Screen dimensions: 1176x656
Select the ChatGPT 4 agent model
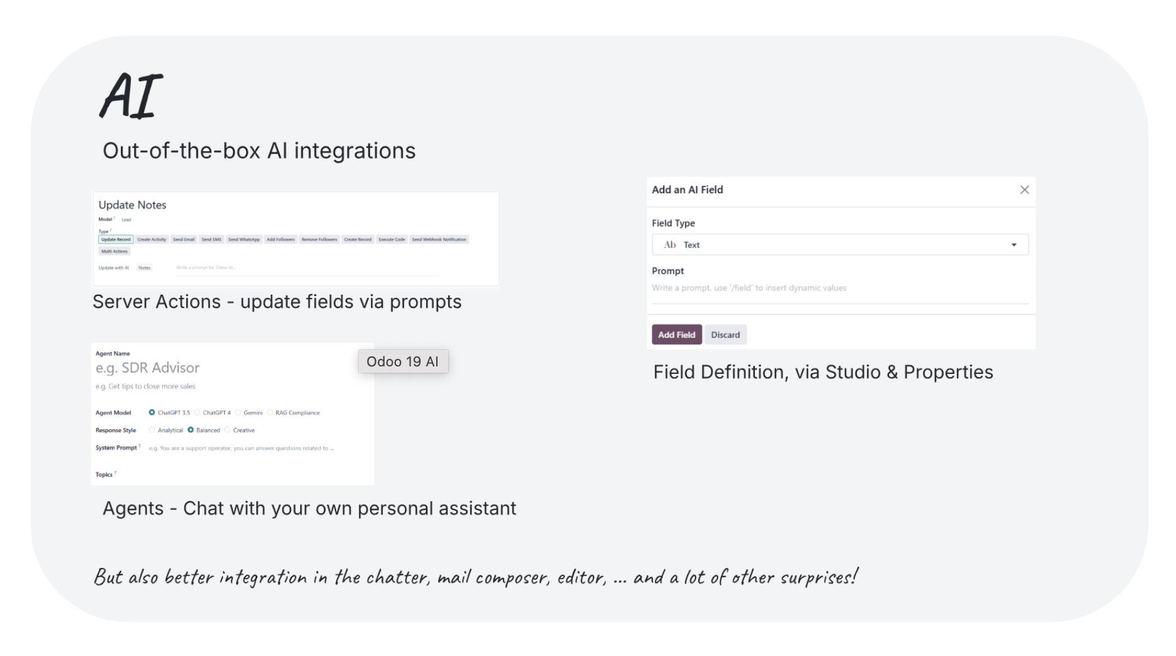198,413
